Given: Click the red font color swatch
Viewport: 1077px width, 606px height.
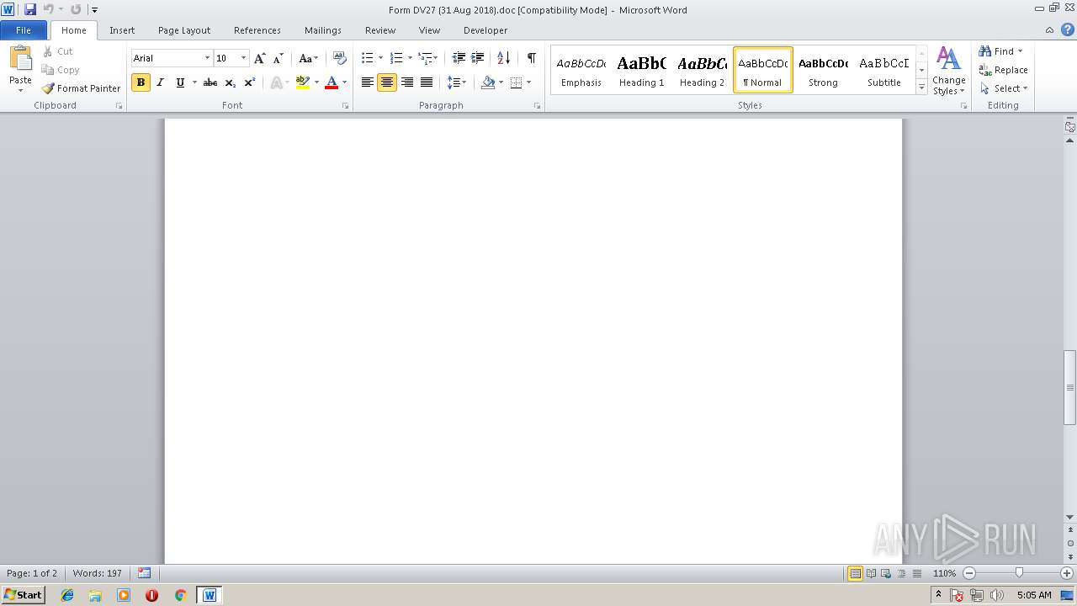Looking at the screenshot, I should 332,82.
